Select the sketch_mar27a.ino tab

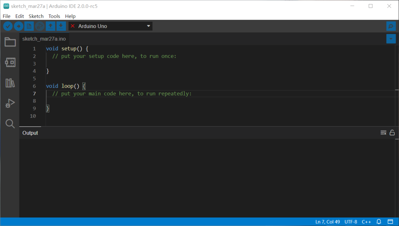(x=44, y=39)
